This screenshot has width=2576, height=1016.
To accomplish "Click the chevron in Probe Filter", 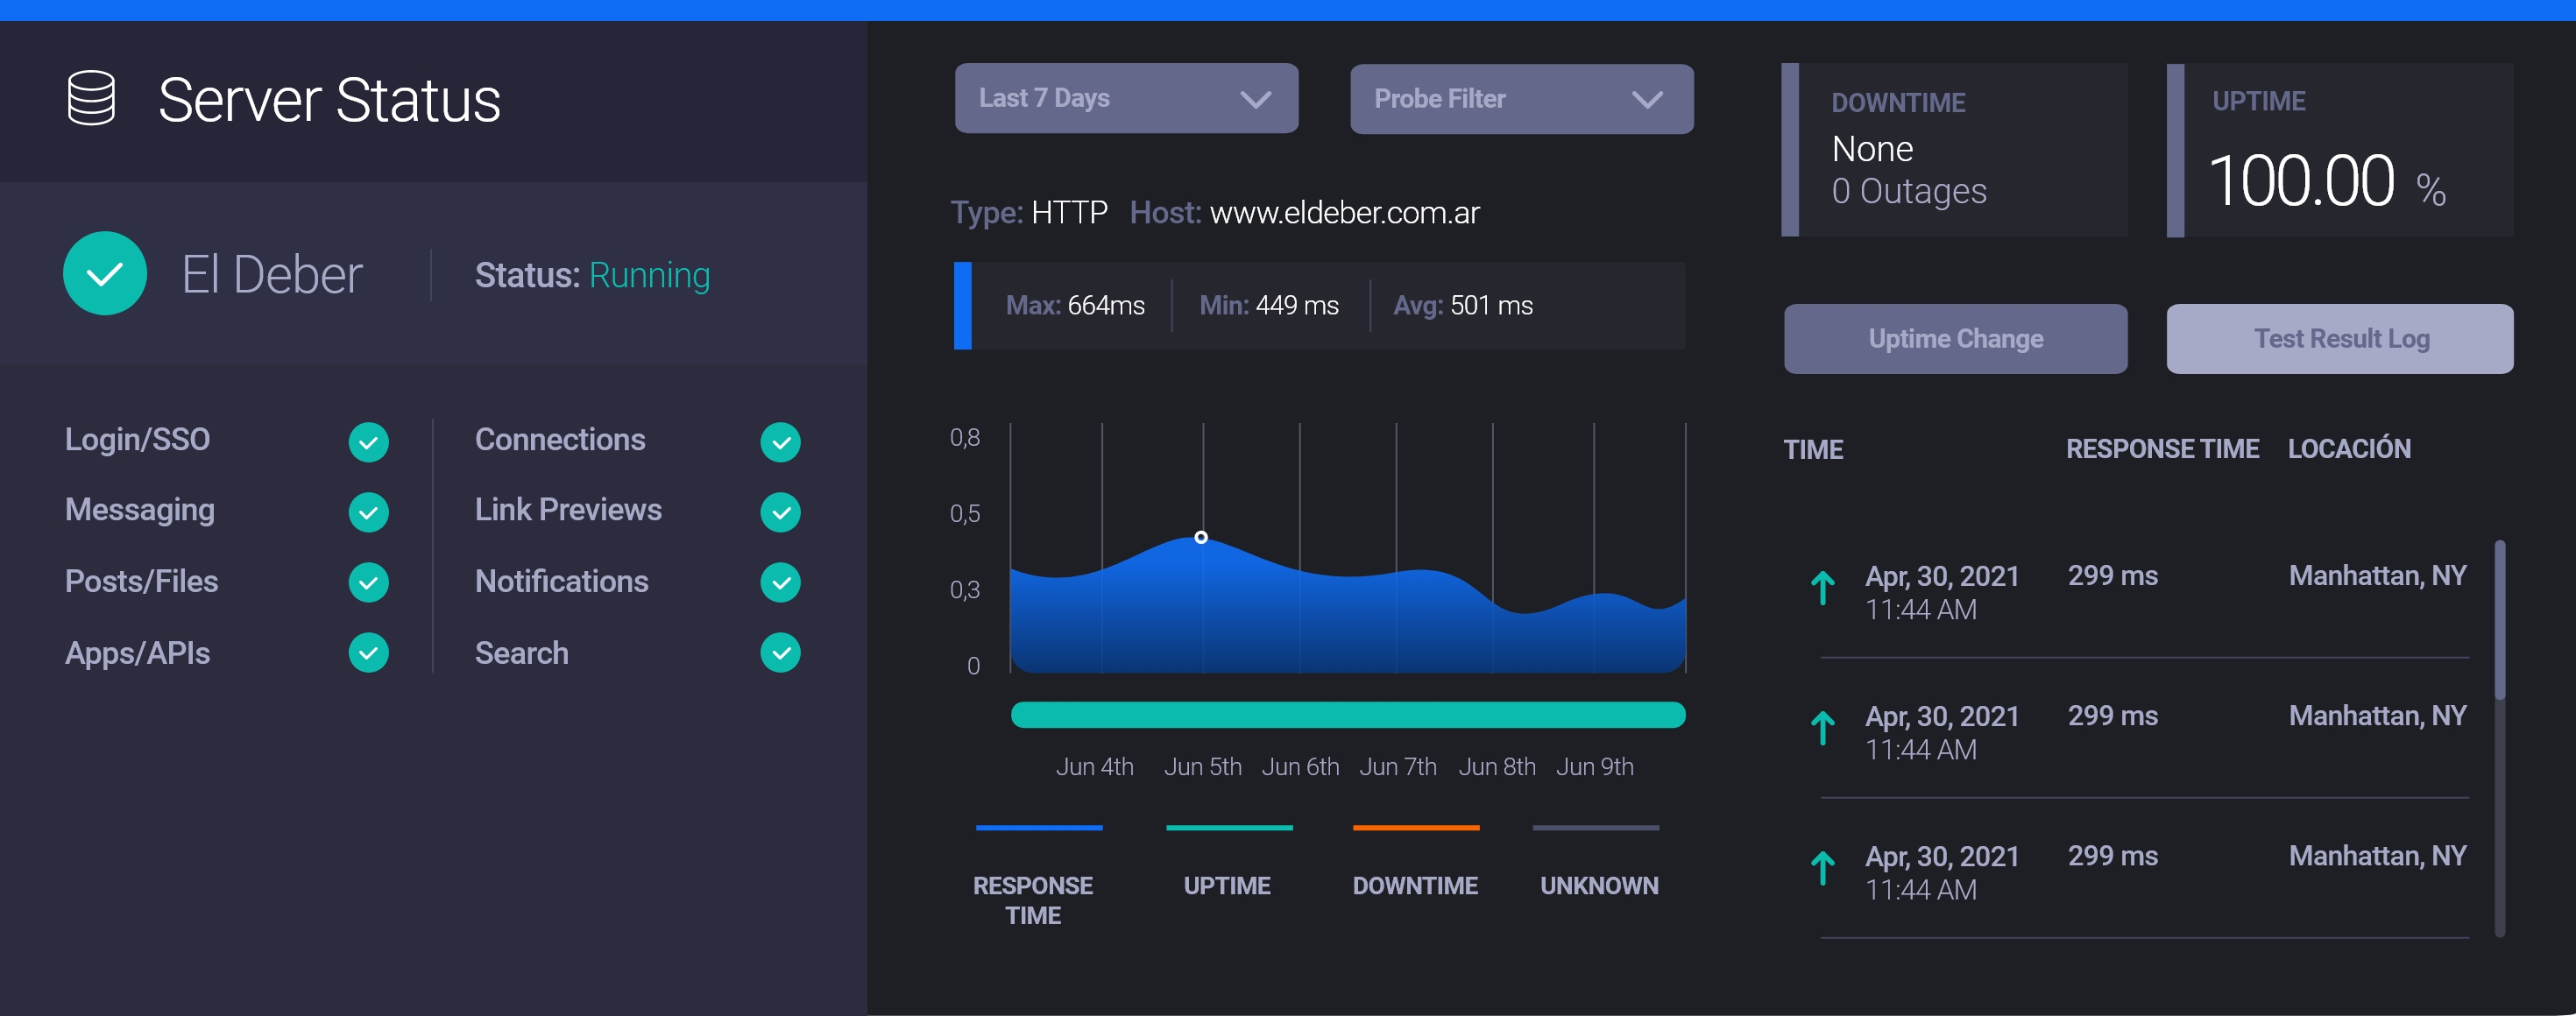I will click(x=1646, y=99).
